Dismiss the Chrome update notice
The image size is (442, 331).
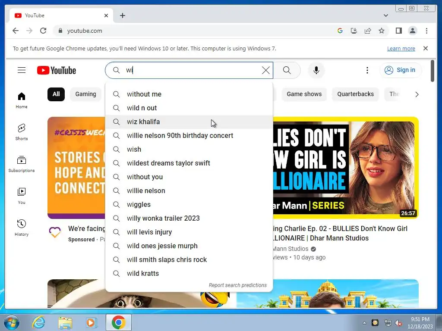pyautogui.click(x=426, y=48)
